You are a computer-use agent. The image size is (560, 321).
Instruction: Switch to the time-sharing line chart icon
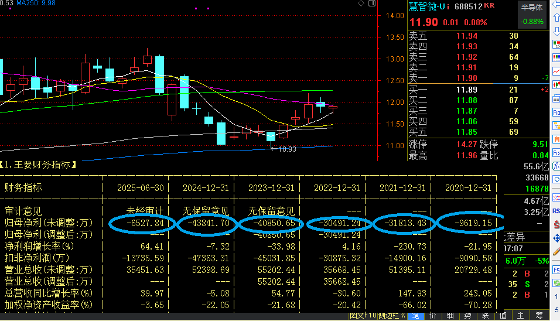point(556,71)
